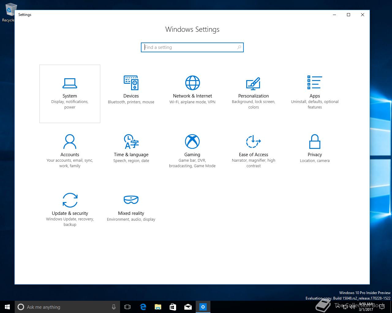392x313 pixels.
Task: Open Personalization paintbrush icon
Action: tap(253, 83)
